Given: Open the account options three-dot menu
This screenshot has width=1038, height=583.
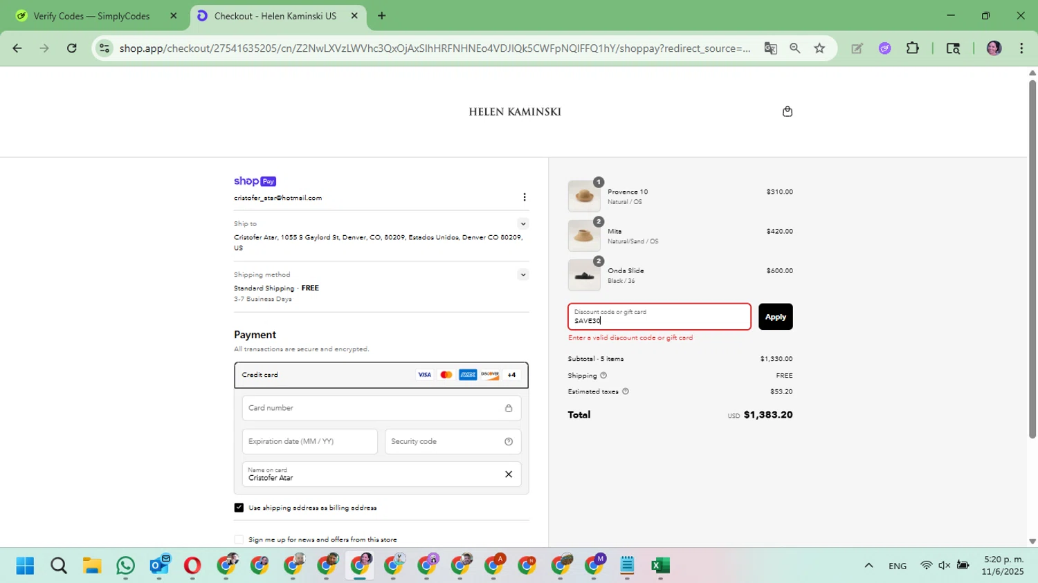Looking at the screenshot, I should point(525,197).
